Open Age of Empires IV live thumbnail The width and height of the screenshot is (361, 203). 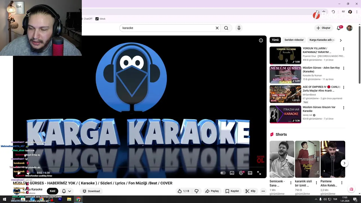click(285, 94)
